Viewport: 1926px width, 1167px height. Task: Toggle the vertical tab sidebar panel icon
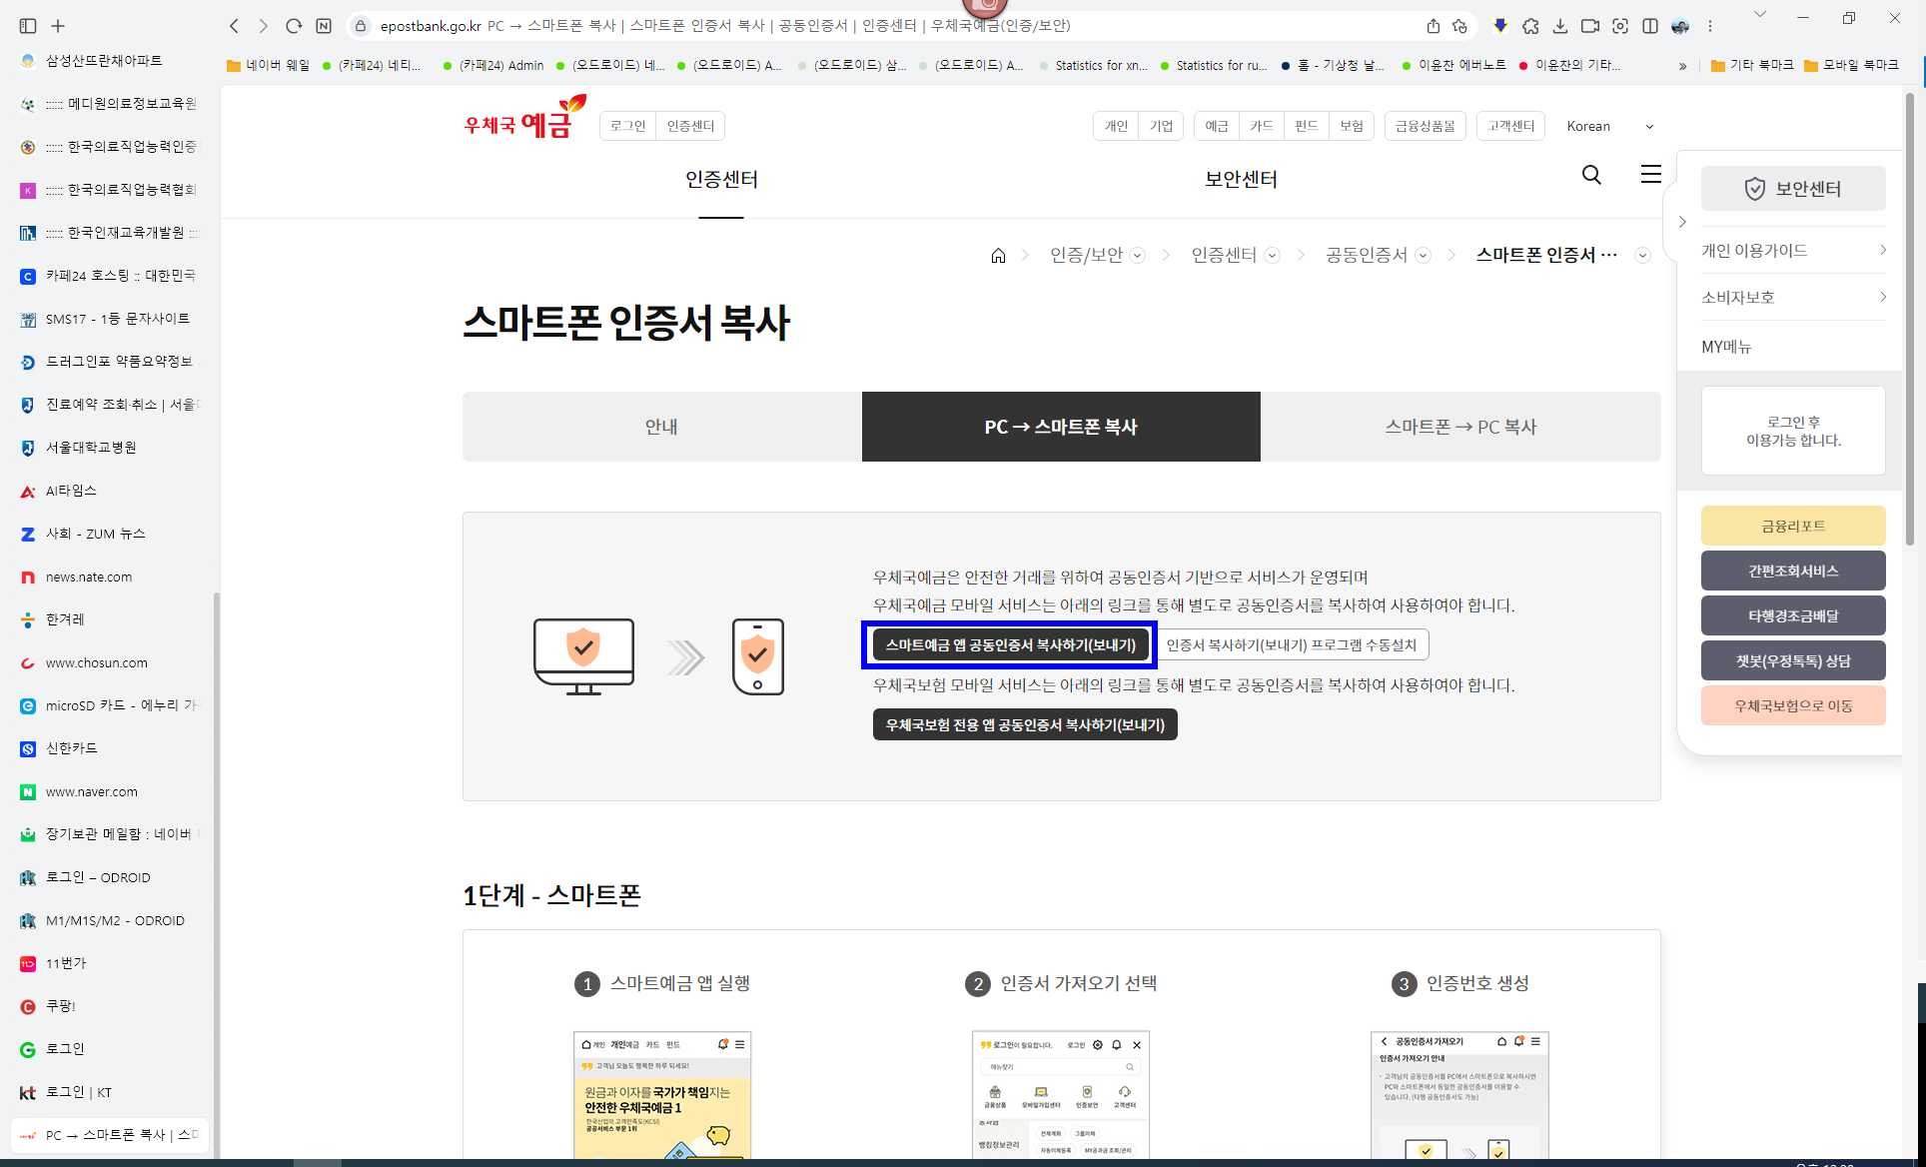pos(28,26)
